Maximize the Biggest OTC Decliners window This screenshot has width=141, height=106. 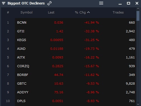128,3
